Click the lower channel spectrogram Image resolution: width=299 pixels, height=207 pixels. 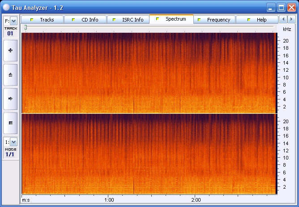148,153
